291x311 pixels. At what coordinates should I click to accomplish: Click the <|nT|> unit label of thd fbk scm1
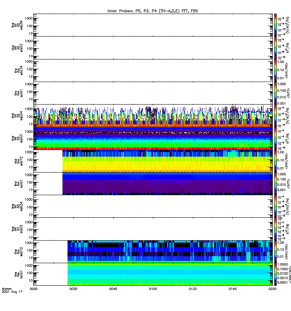[288, 183]
